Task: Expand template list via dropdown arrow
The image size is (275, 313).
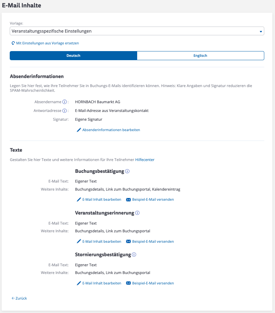Action: click(x=261, y=32)
